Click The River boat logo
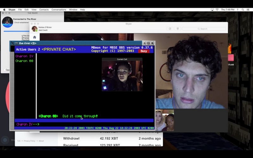 (7, 22)
